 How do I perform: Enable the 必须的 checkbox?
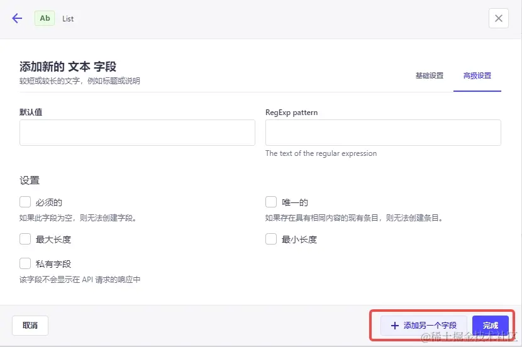pyautogui.click(x=25, y=202)
